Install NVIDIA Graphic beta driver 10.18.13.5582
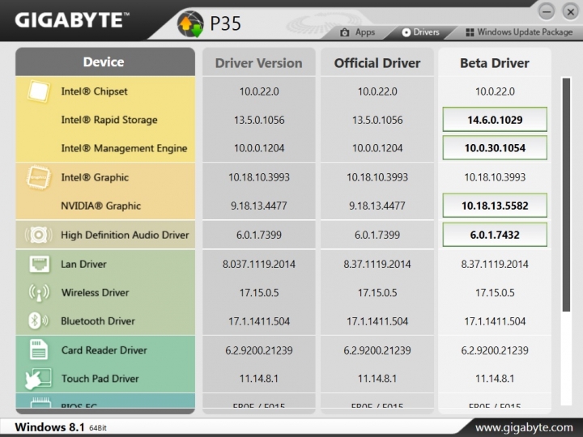 495,206
